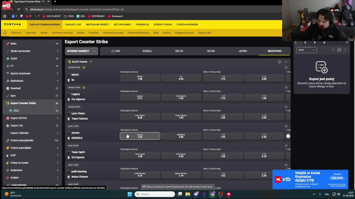This screenshot has height=199, width=355.
Task: Pin the betting slip panel
Action: click(x=347, y=43)
